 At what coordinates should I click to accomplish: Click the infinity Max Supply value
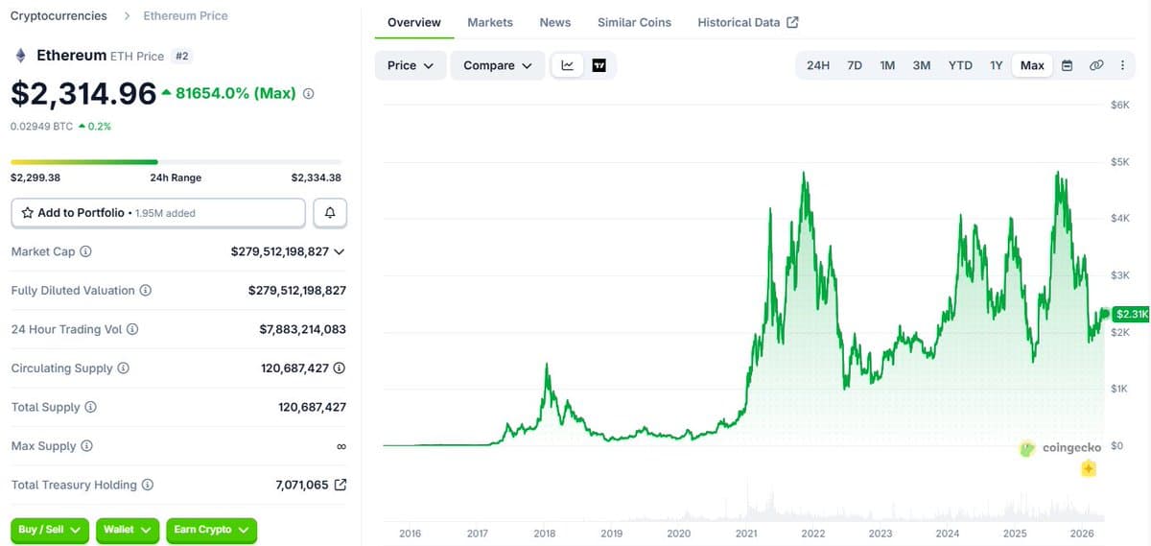coord(341,446)
